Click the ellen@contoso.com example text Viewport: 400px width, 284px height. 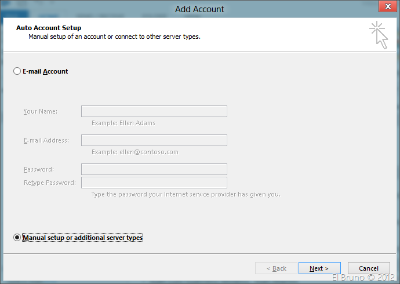[x=134, y=152]
